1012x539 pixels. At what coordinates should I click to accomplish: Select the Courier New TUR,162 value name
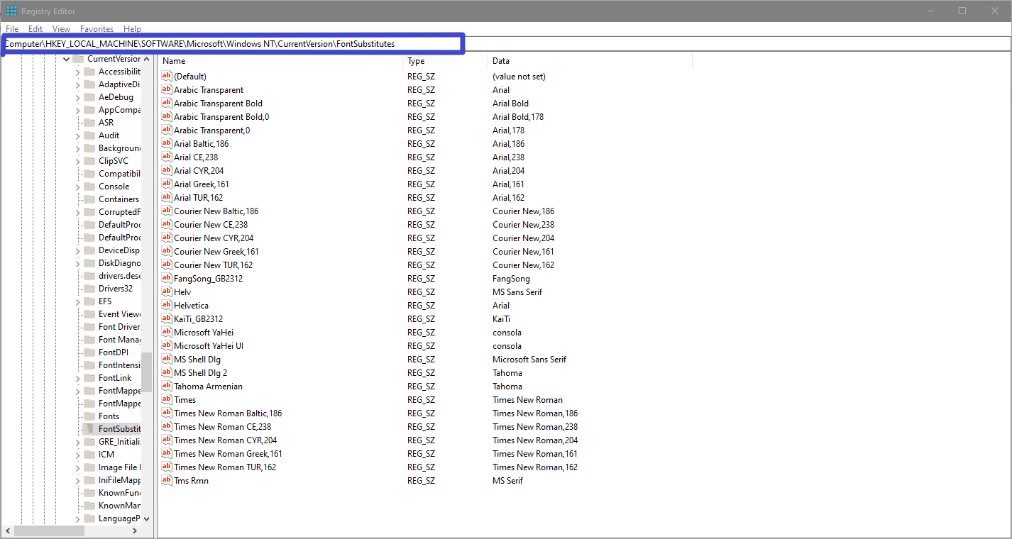213,265
